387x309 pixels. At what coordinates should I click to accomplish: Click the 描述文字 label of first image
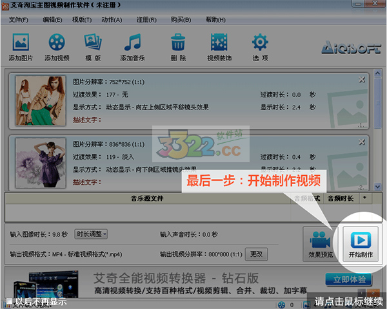tap(87, 120)
